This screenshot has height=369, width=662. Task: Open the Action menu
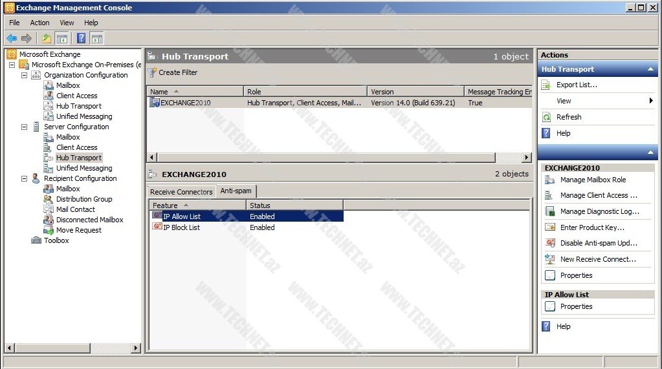click(x=39, y=23)
